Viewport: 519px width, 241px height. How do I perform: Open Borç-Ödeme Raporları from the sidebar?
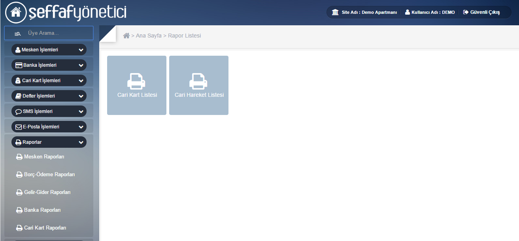coord(49,175)
